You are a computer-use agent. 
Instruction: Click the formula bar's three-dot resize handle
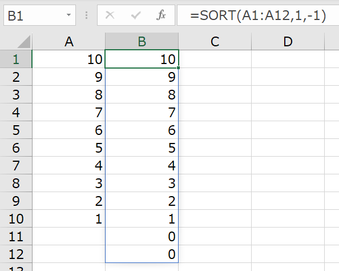pos(87,15)
